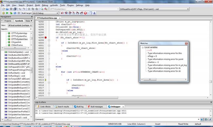
Task: Collapse the Local variables node in Watches
Action: [143, 47]
